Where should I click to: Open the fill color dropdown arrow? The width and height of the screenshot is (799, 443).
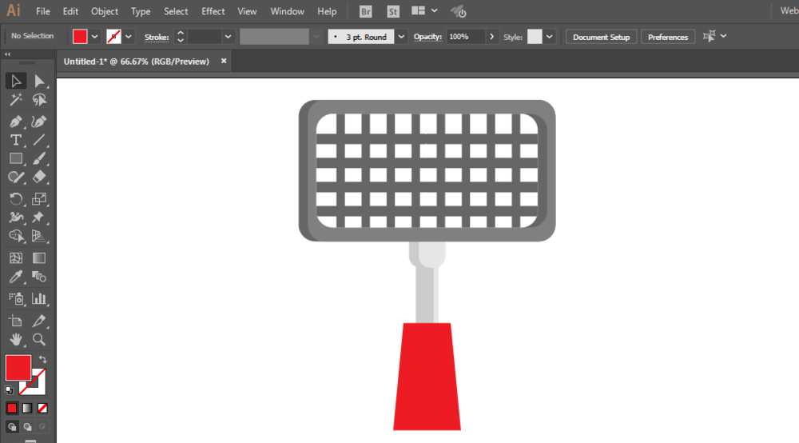tap(94, 37)
